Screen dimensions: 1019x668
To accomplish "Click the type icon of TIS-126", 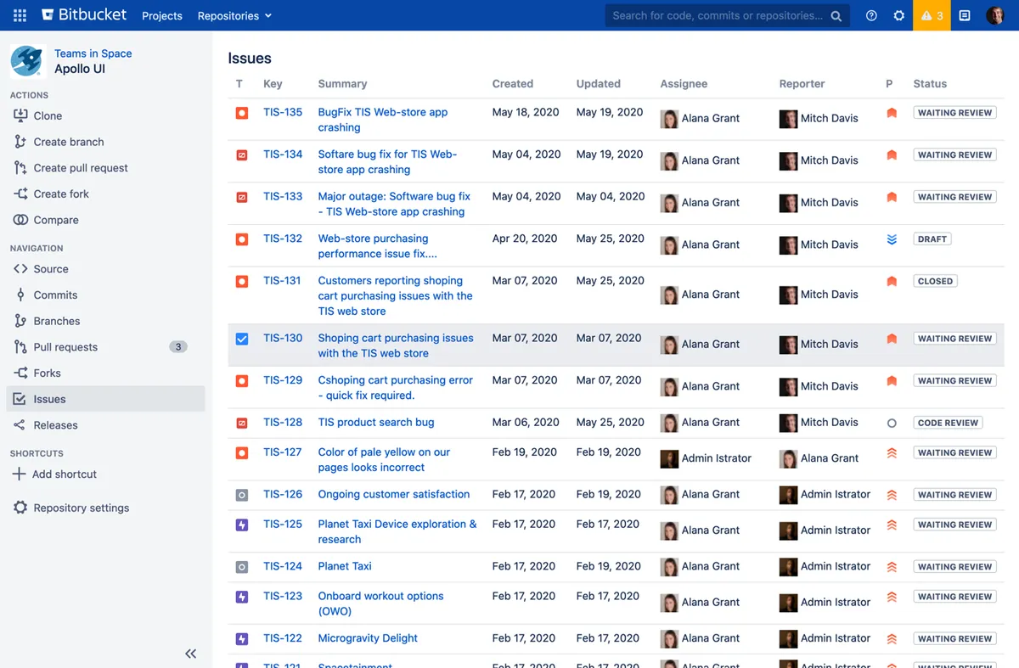I will tap(242, 494).
